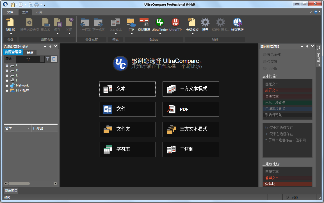324x203 pixels.
Task: Switch to the 布局 ribbon tab
Action: point(39,12)
